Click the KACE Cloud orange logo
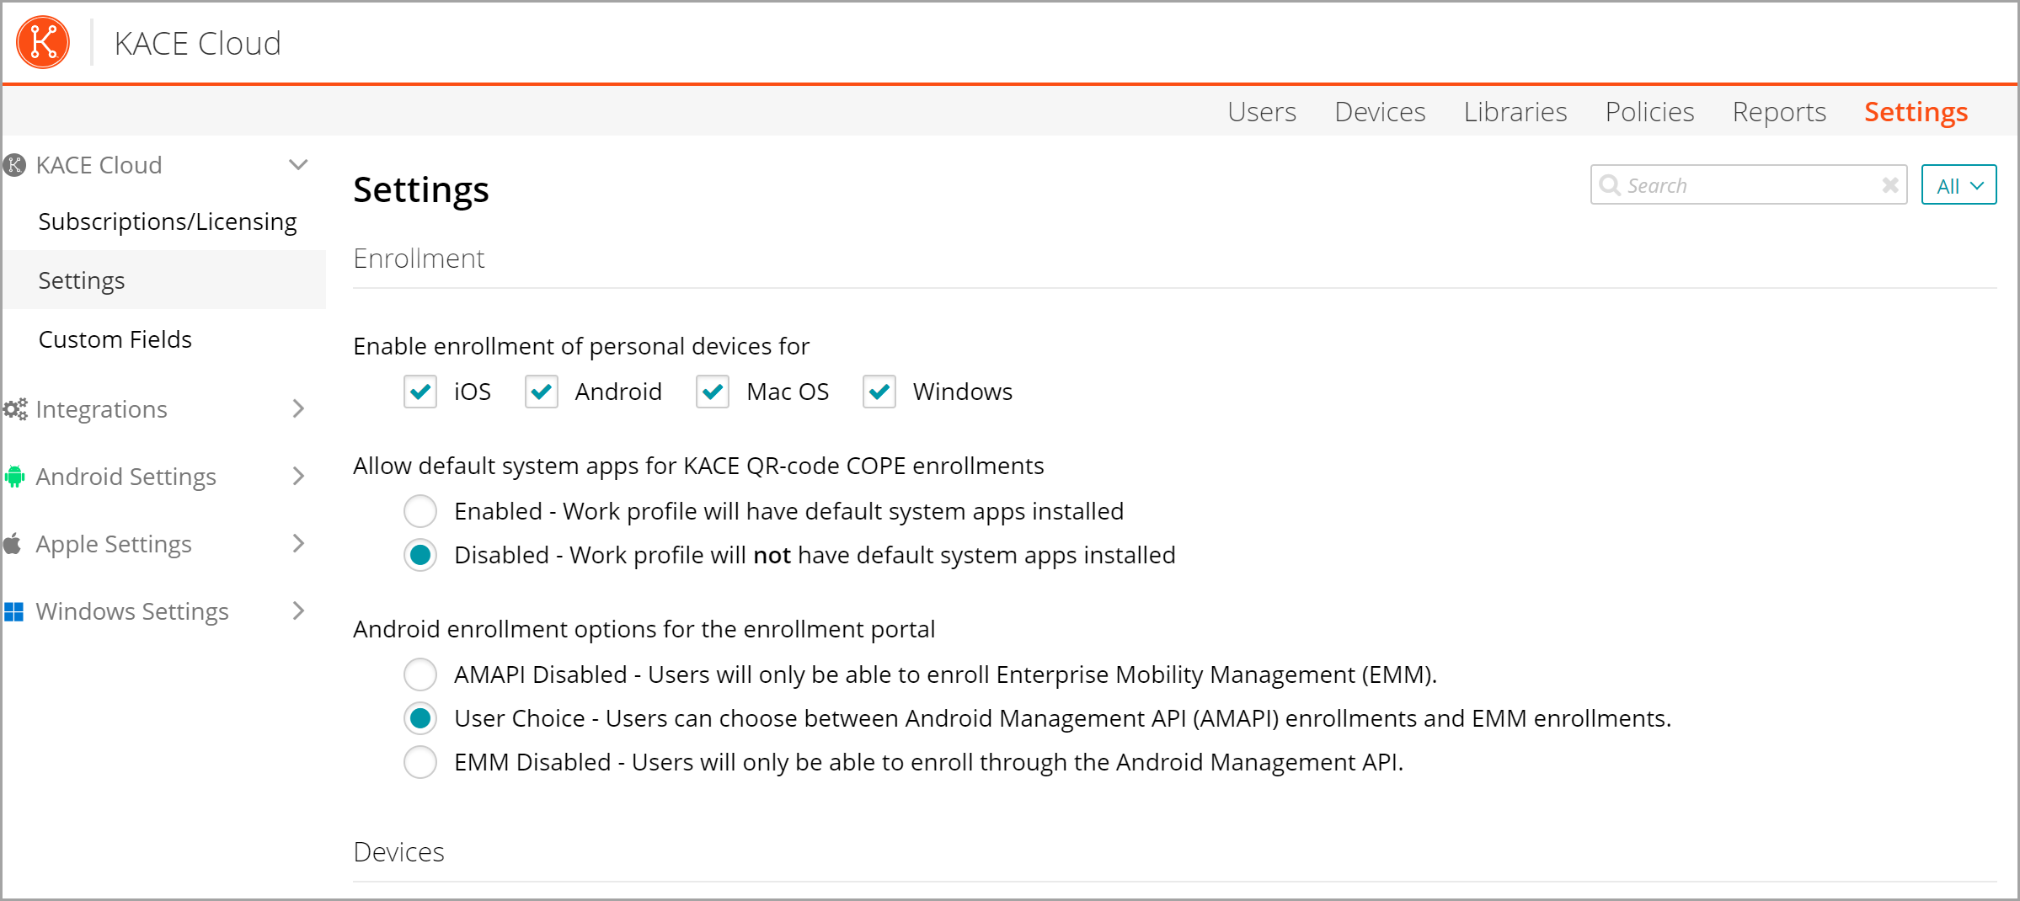 [43, 42]
